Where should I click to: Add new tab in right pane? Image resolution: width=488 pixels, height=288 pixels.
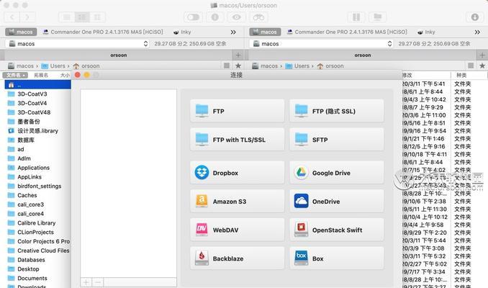click(482, 55)
